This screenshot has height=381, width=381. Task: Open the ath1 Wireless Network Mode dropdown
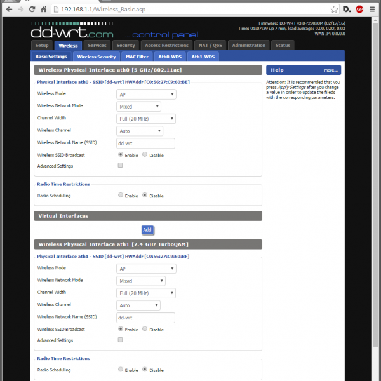click(x=142, y=281)
